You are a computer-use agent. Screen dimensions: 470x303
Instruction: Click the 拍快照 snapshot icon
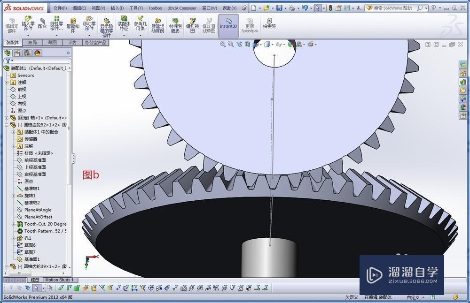269,23
